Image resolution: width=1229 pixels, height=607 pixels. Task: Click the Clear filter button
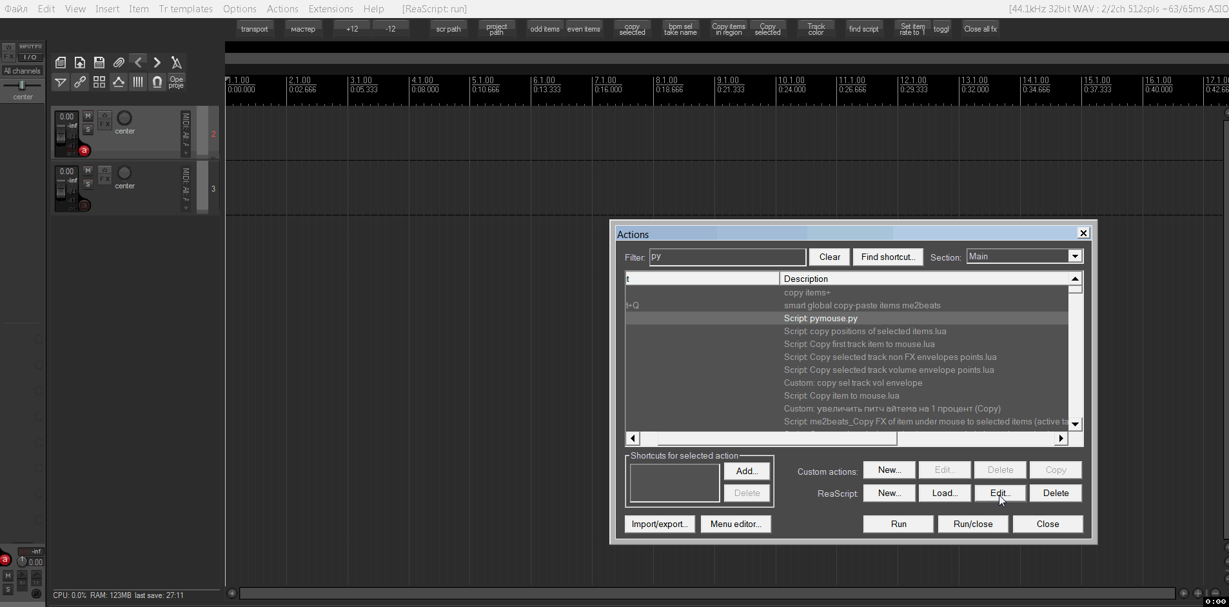point(829,257)
